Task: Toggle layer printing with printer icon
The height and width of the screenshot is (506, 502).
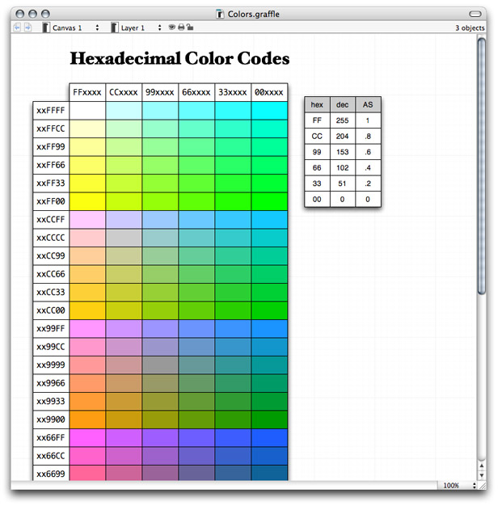Action: 180,27
